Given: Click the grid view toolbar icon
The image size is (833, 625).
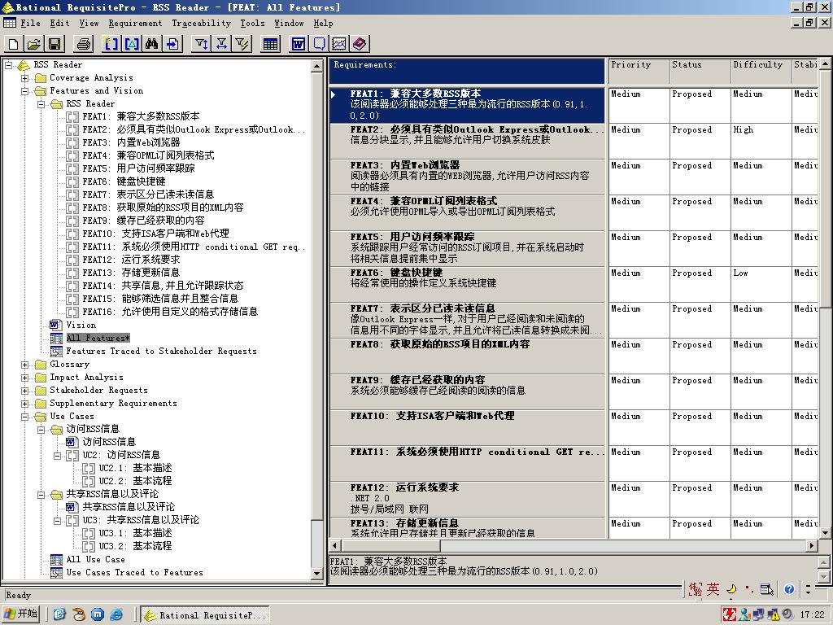Looking at the screenshot, I should point(270,44).
